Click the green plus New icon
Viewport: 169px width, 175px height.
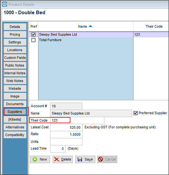[35, 159]
